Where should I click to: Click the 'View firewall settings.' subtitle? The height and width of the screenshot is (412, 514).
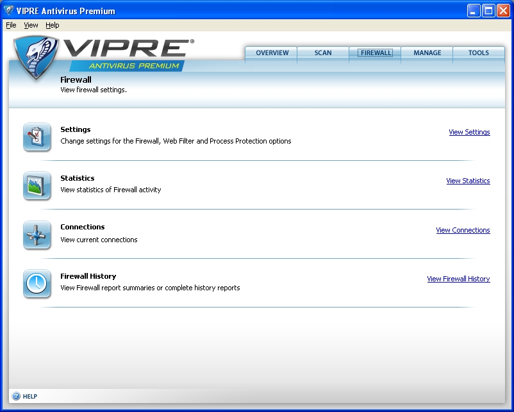94,90
